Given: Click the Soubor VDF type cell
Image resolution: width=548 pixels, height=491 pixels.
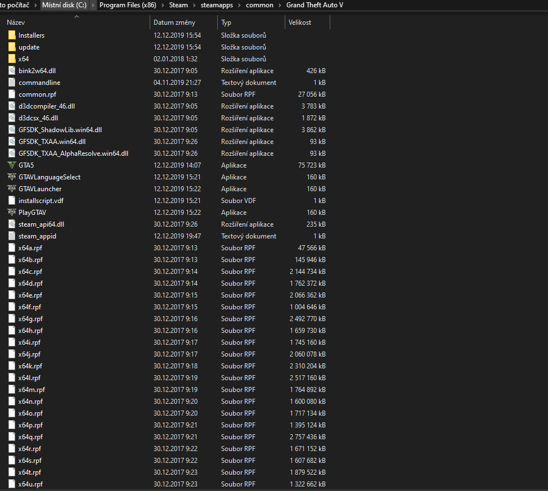Looking at the screenshot, I should pyautogui.click(x=239, y=201).
